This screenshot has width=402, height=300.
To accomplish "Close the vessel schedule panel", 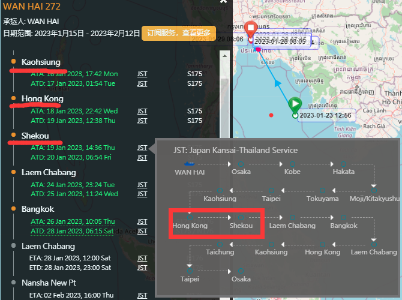I will (224, 2).
